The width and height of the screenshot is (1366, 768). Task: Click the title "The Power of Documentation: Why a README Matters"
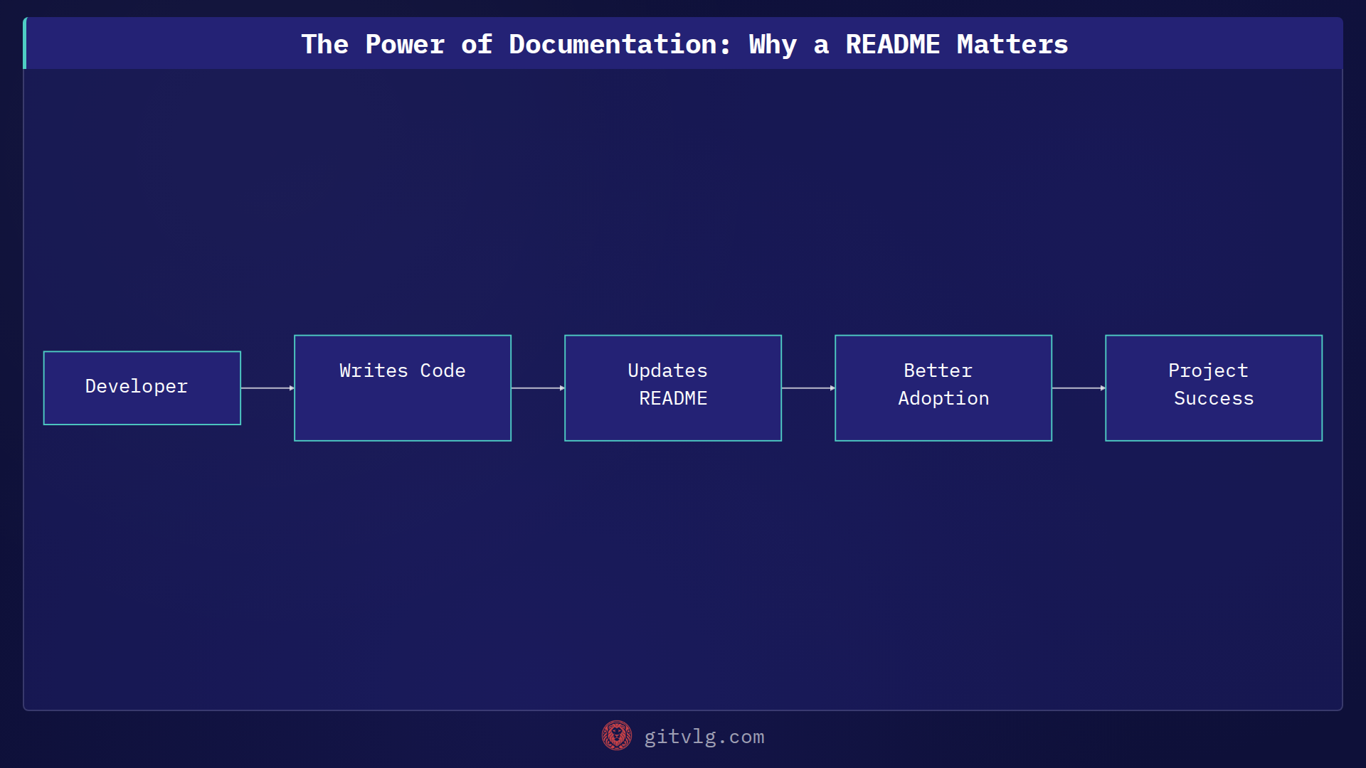click(684, 44)
